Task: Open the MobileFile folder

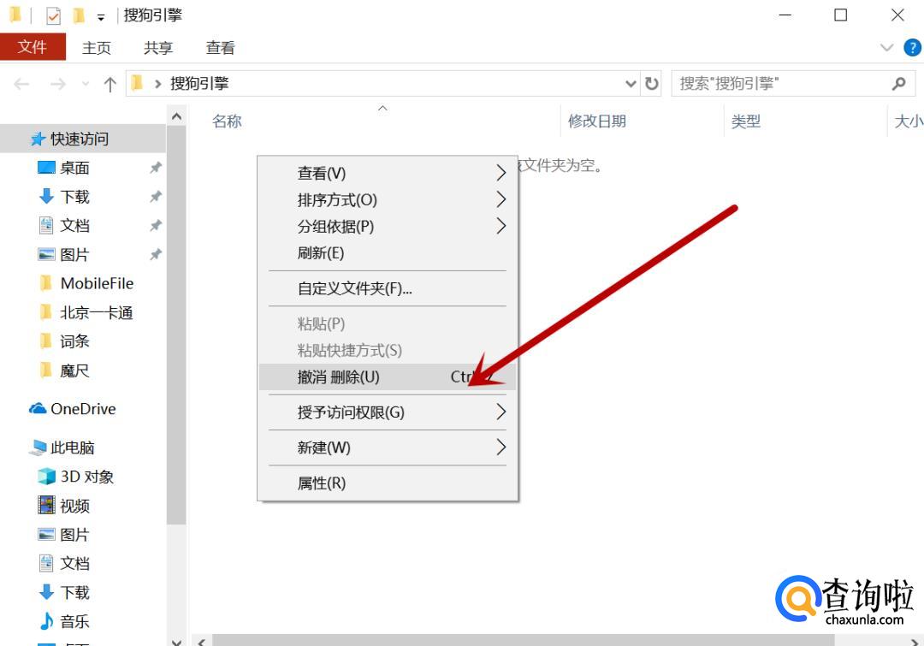Action: (97, 283)
